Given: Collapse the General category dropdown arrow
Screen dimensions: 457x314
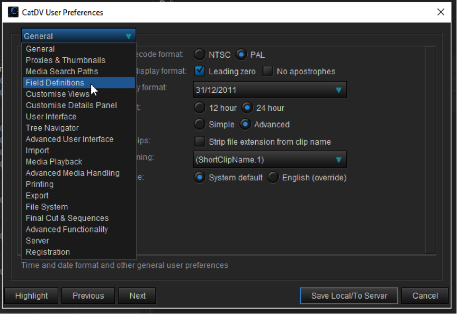Looking at the screenshot, I should pyautogui.click(x=129, y=36).
